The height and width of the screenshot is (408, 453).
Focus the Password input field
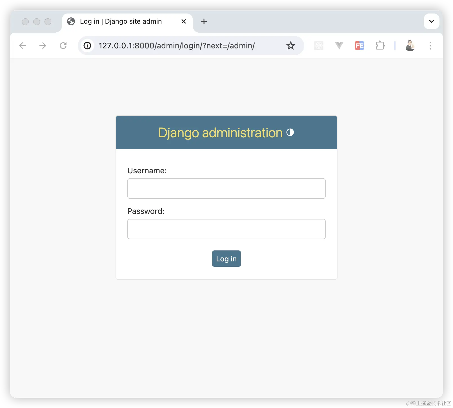(x=226, y=229)
